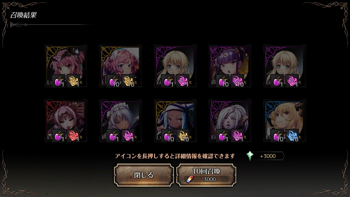Click the purple apple icon on first character
Viewport: 350px width, 197px height.
point(59,81)
